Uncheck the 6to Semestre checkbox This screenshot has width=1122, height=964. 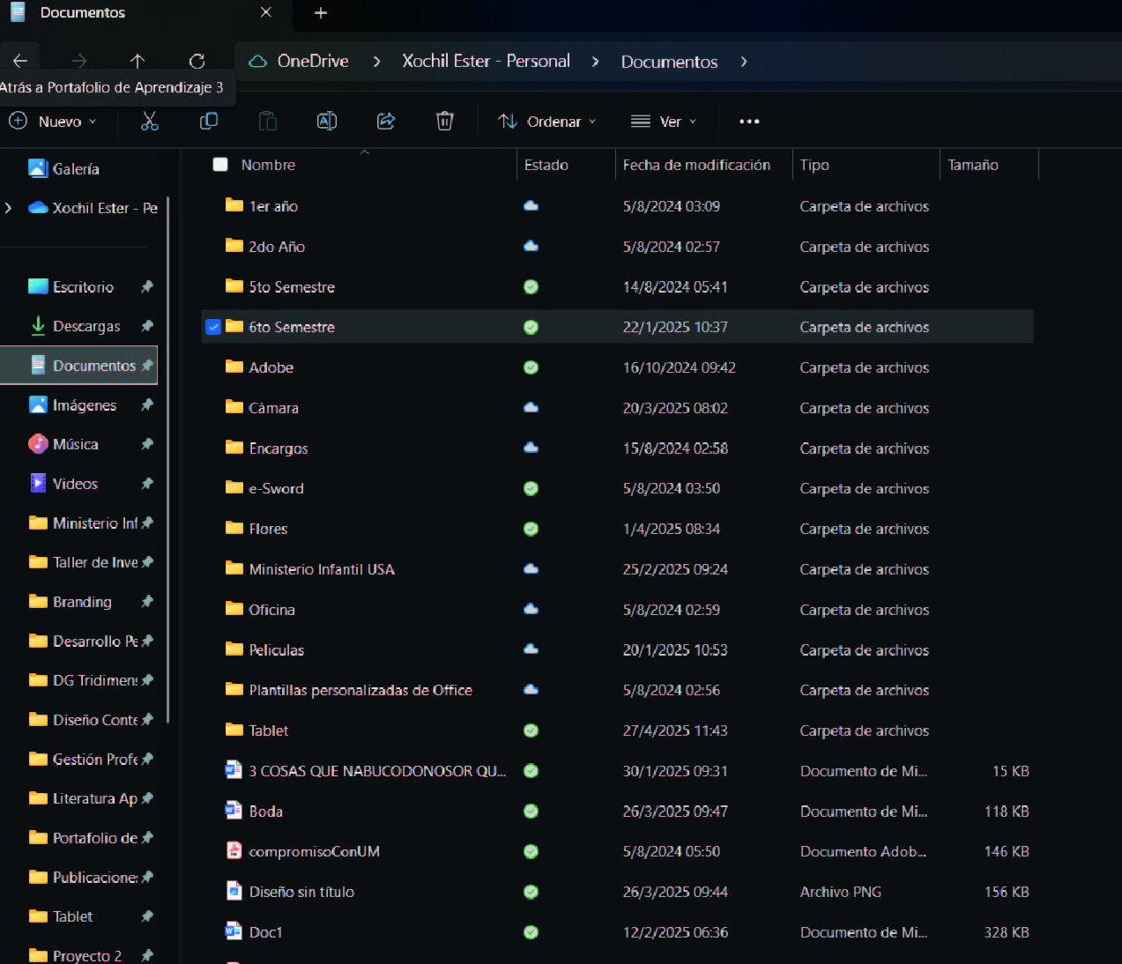[x=213, y=327]
